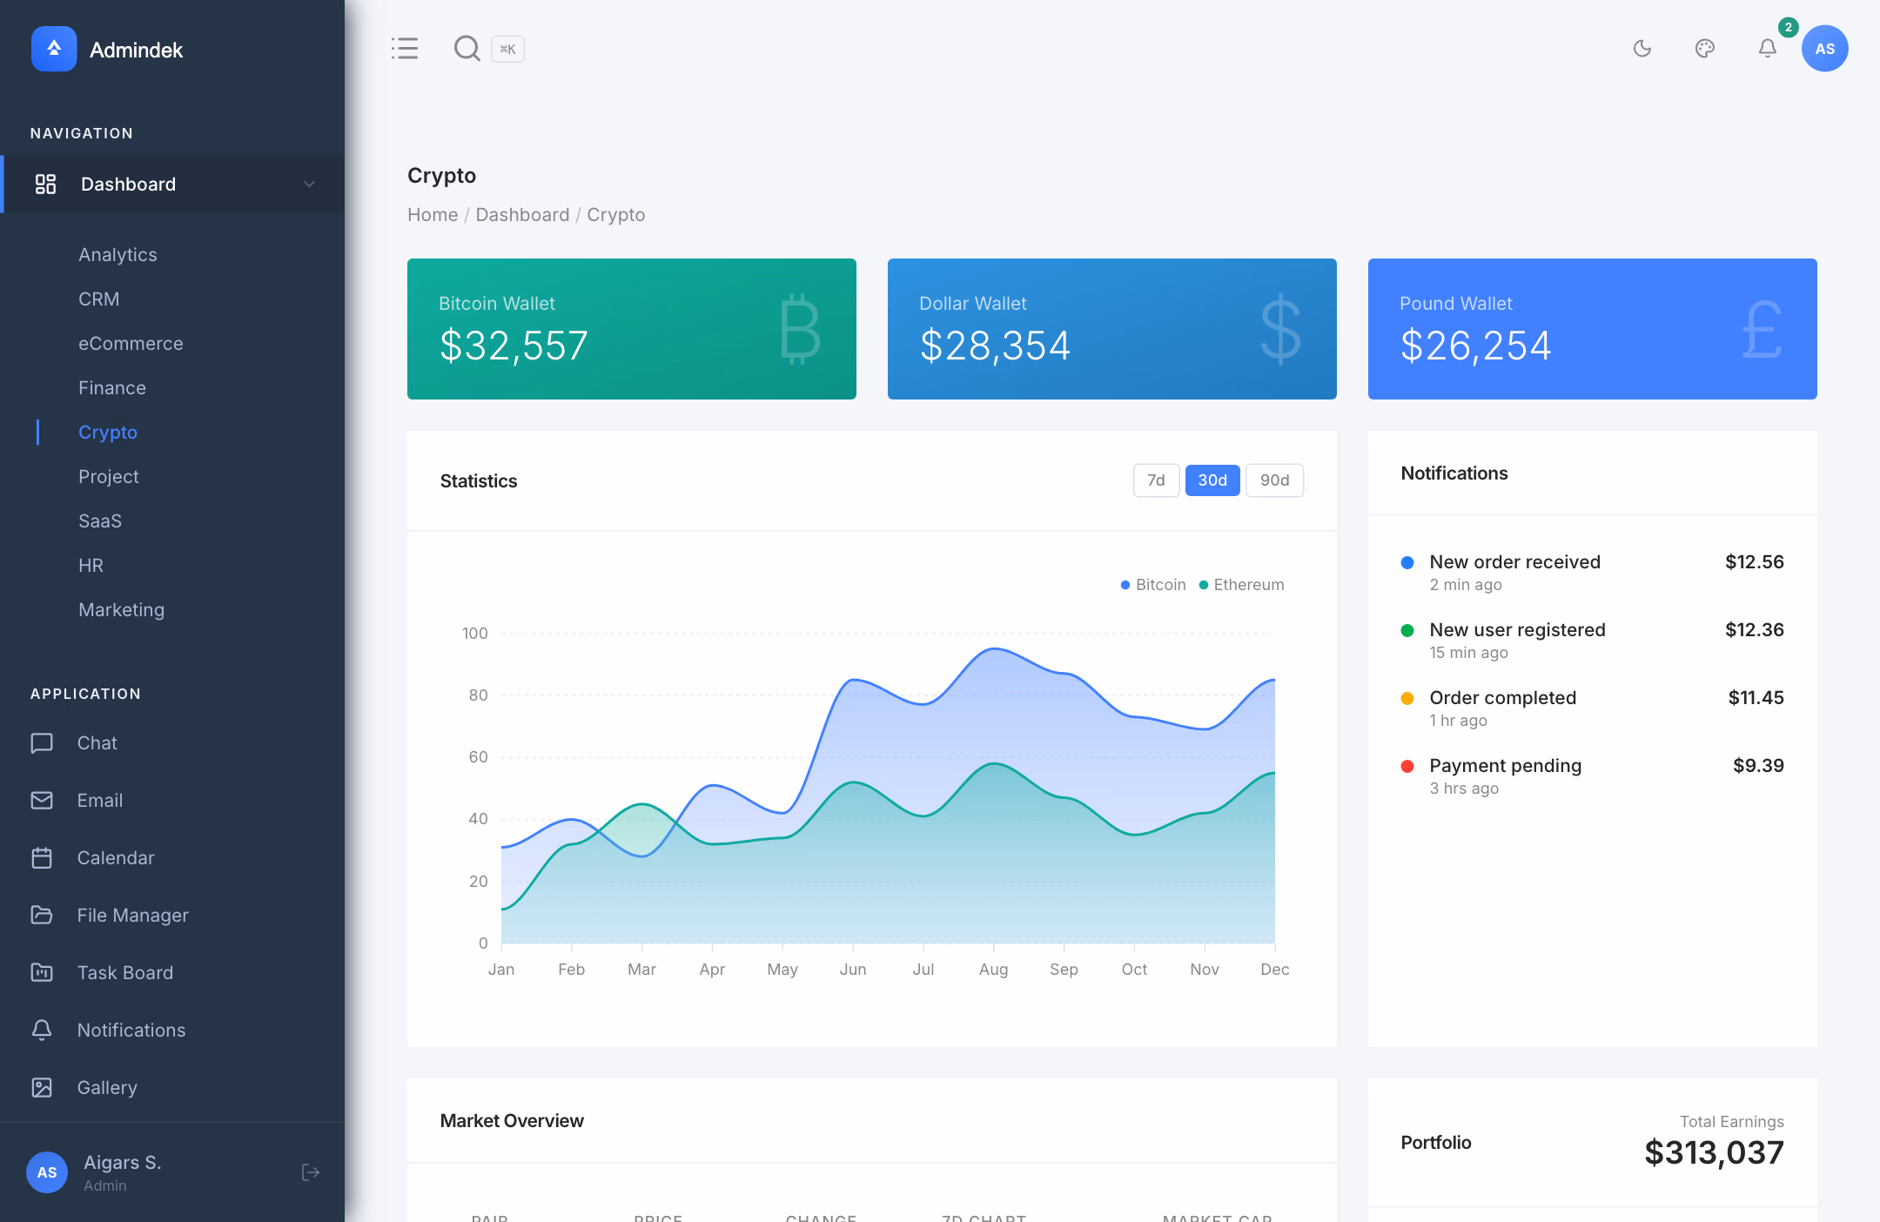
Task: Toggle the Ethereum series in the chart legend
Action: (1242, 584)
